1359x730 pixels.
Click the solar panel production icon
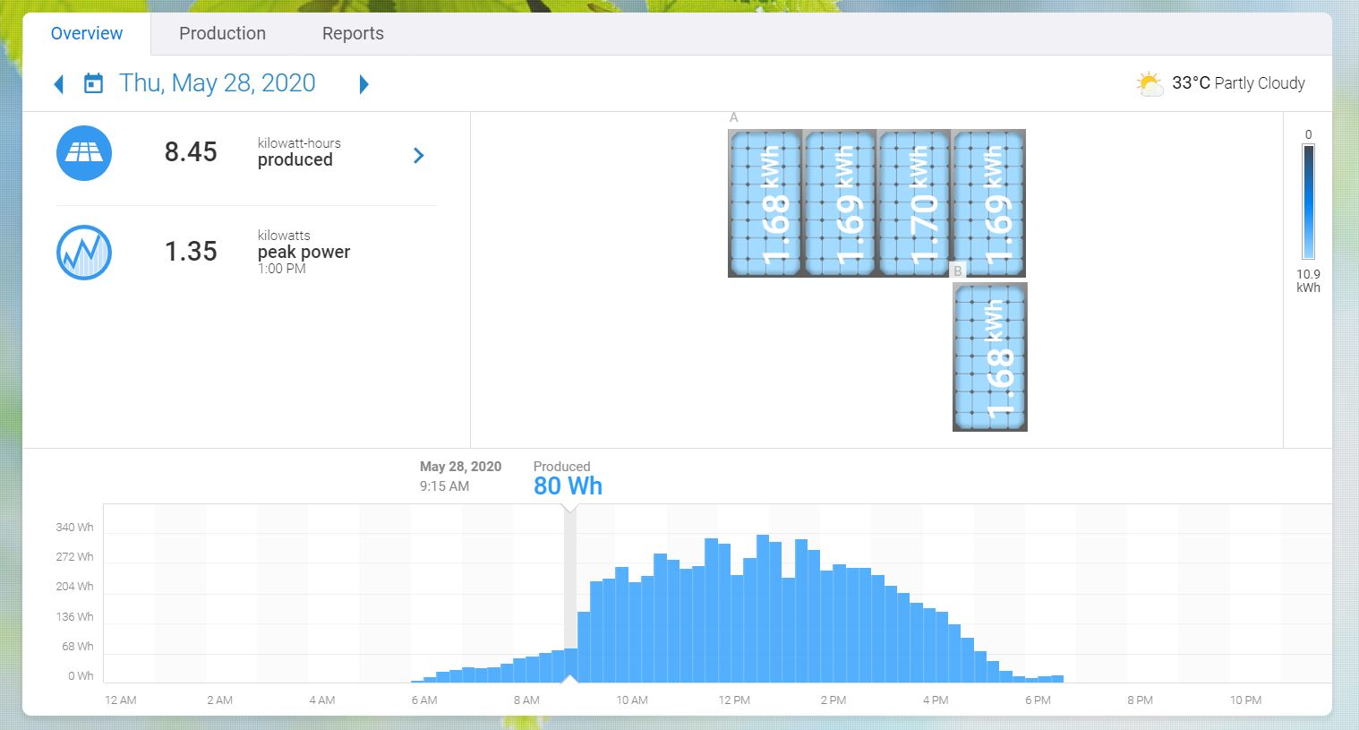(84, 153)
